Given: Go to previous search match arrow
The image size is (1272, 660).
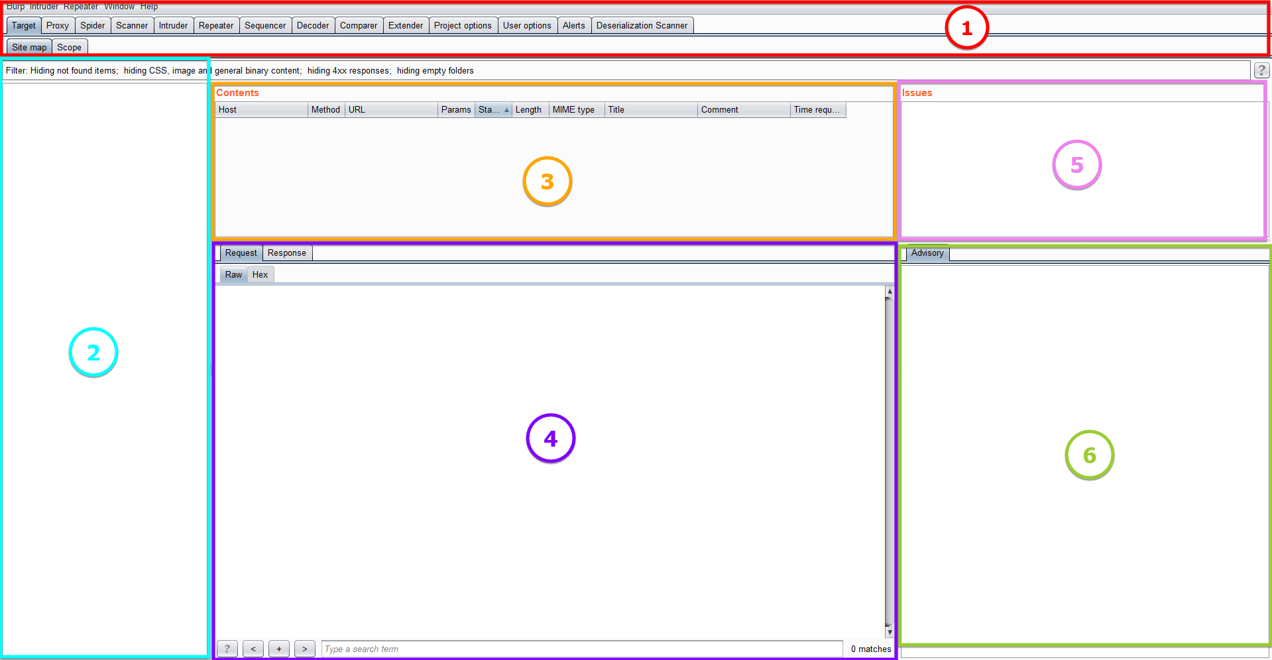Looking at the screenshot, I should click(253, 649).
